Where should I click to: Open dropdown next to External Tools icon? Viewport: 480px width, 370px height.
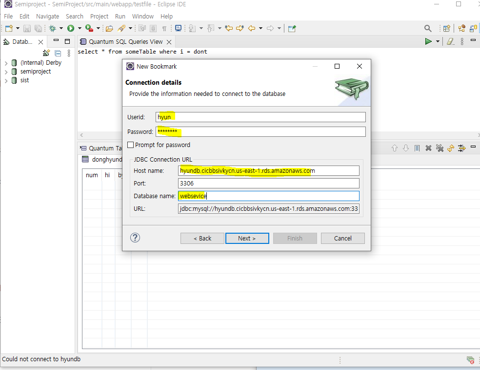click(x=98, y=28)
